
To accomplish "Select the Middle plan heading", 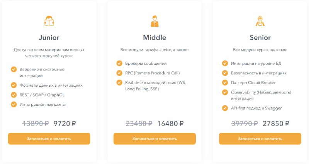I will click(154, 37).
